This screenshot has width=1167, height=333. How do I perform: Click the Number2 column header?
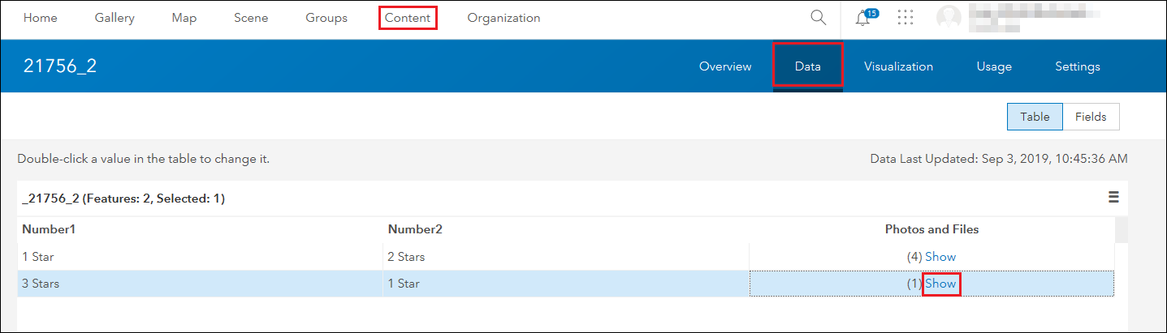tap(415, 229)
